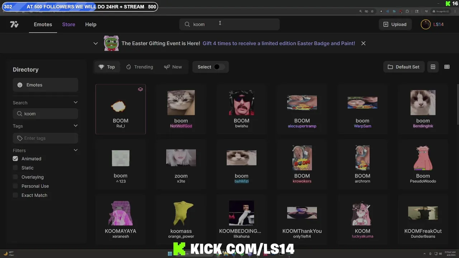The height and width of the screenshot is (258, 459).
Task: Open the KOOMThankYou emote by only1left4
Action: pyautogui.click(x=302, y=219)
